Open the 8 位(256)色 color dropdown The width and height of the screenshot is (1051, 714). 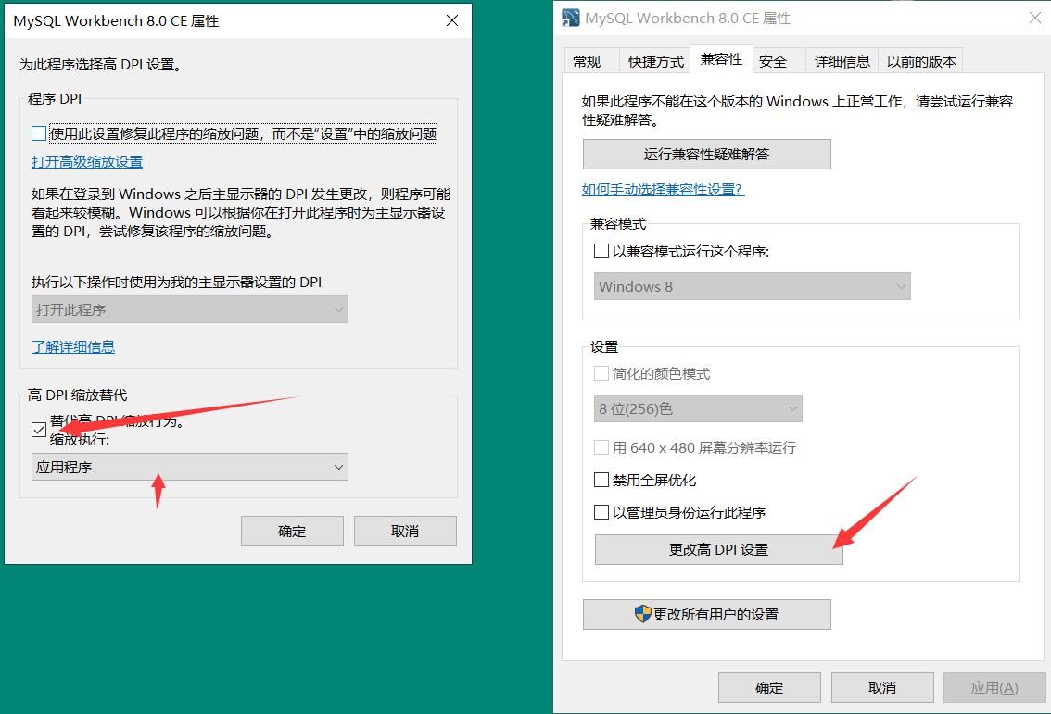(698, 408)
